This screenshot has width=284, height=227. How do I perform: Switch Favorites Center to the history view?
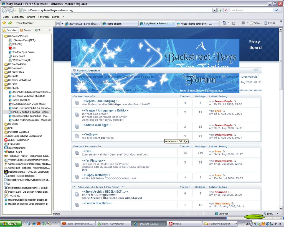(39, 30)
